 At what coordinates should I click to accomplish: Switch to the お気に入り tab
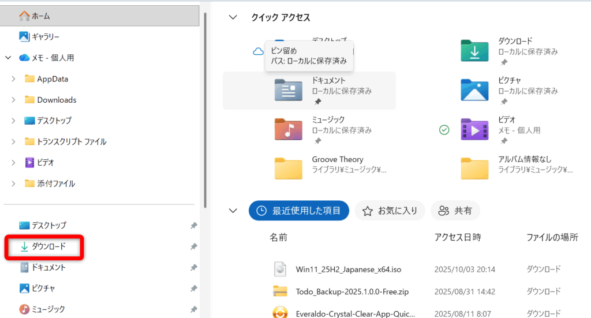coord(390,211)
